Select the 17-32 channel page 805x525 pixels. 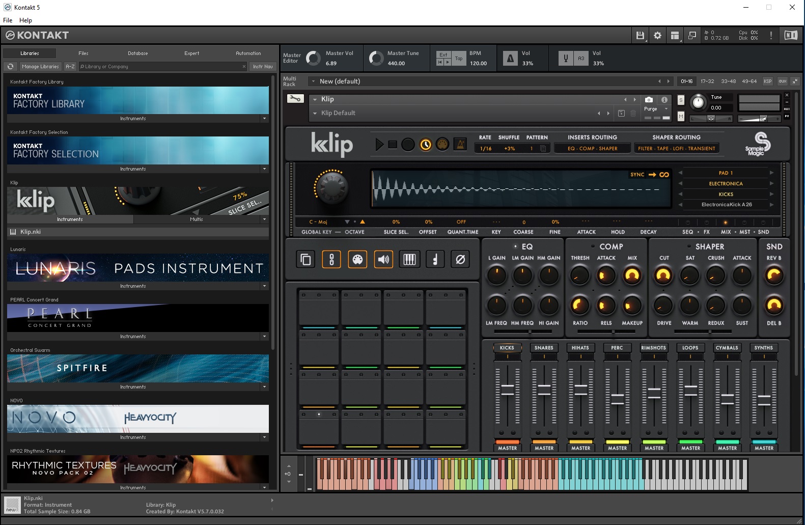pyautogui.click(x=707, y=81)
